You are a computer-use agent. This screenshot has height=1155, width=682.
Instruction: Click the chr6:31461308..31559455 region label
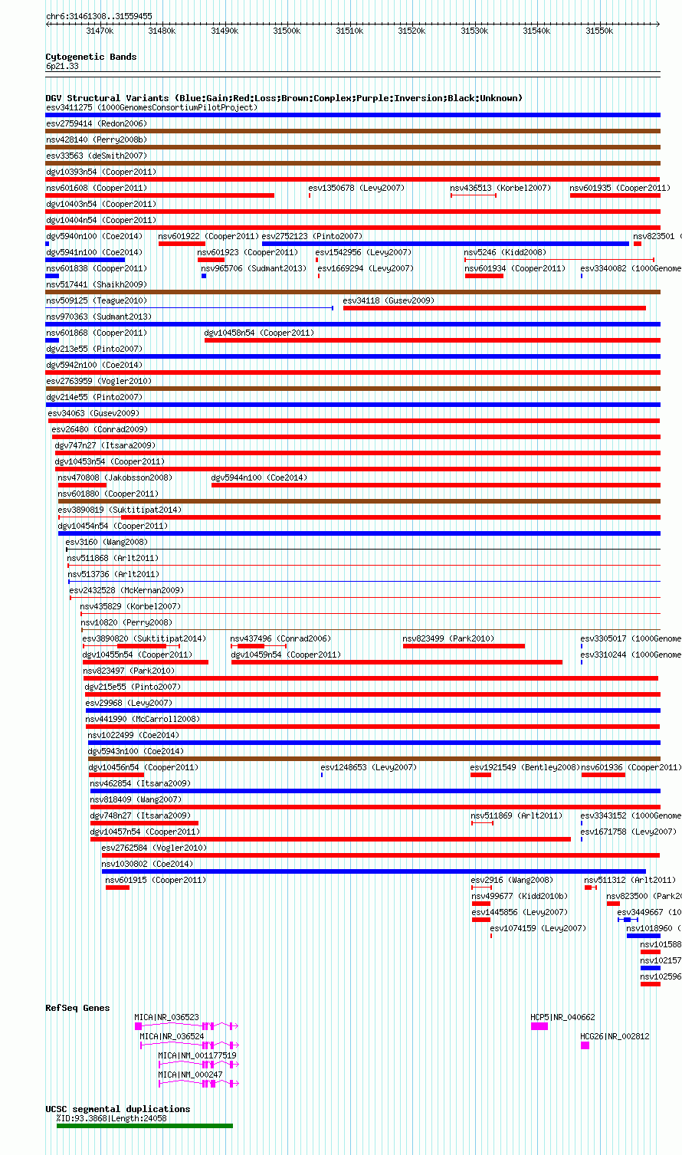[99, 16]
